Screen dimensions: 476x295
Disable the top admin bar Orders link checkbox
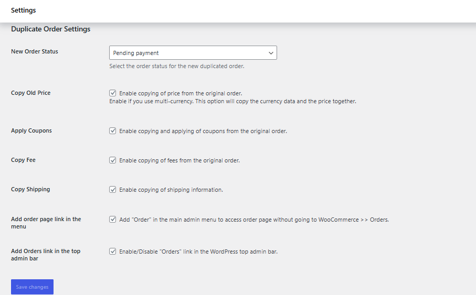(112, 251)
